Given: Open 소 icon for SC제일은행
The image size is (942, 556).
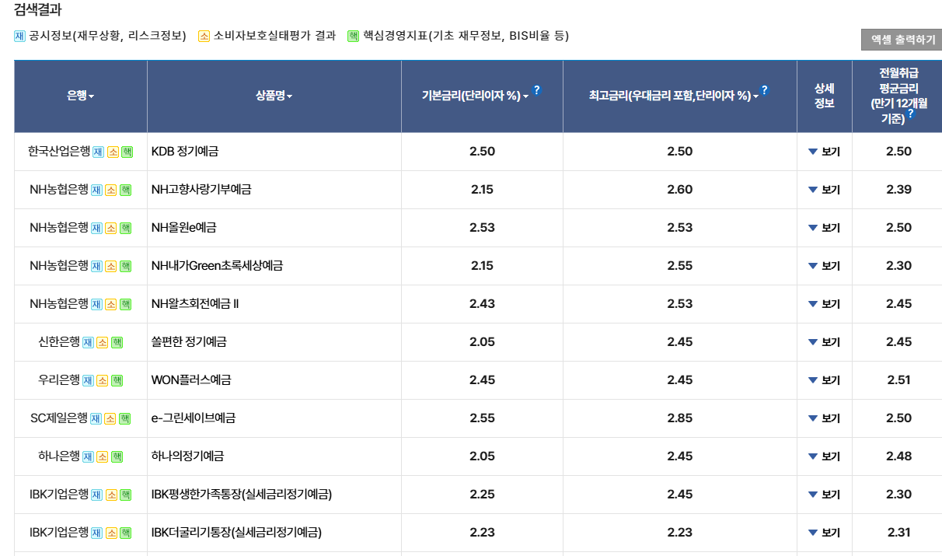Looking at the screenshot, I should coord(110,419).
